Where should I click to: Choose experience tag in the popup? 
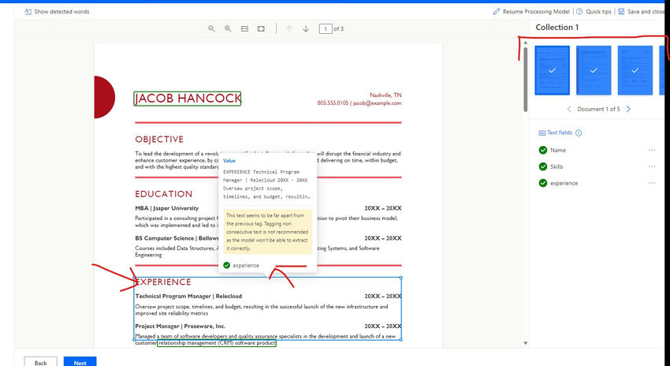241,266
